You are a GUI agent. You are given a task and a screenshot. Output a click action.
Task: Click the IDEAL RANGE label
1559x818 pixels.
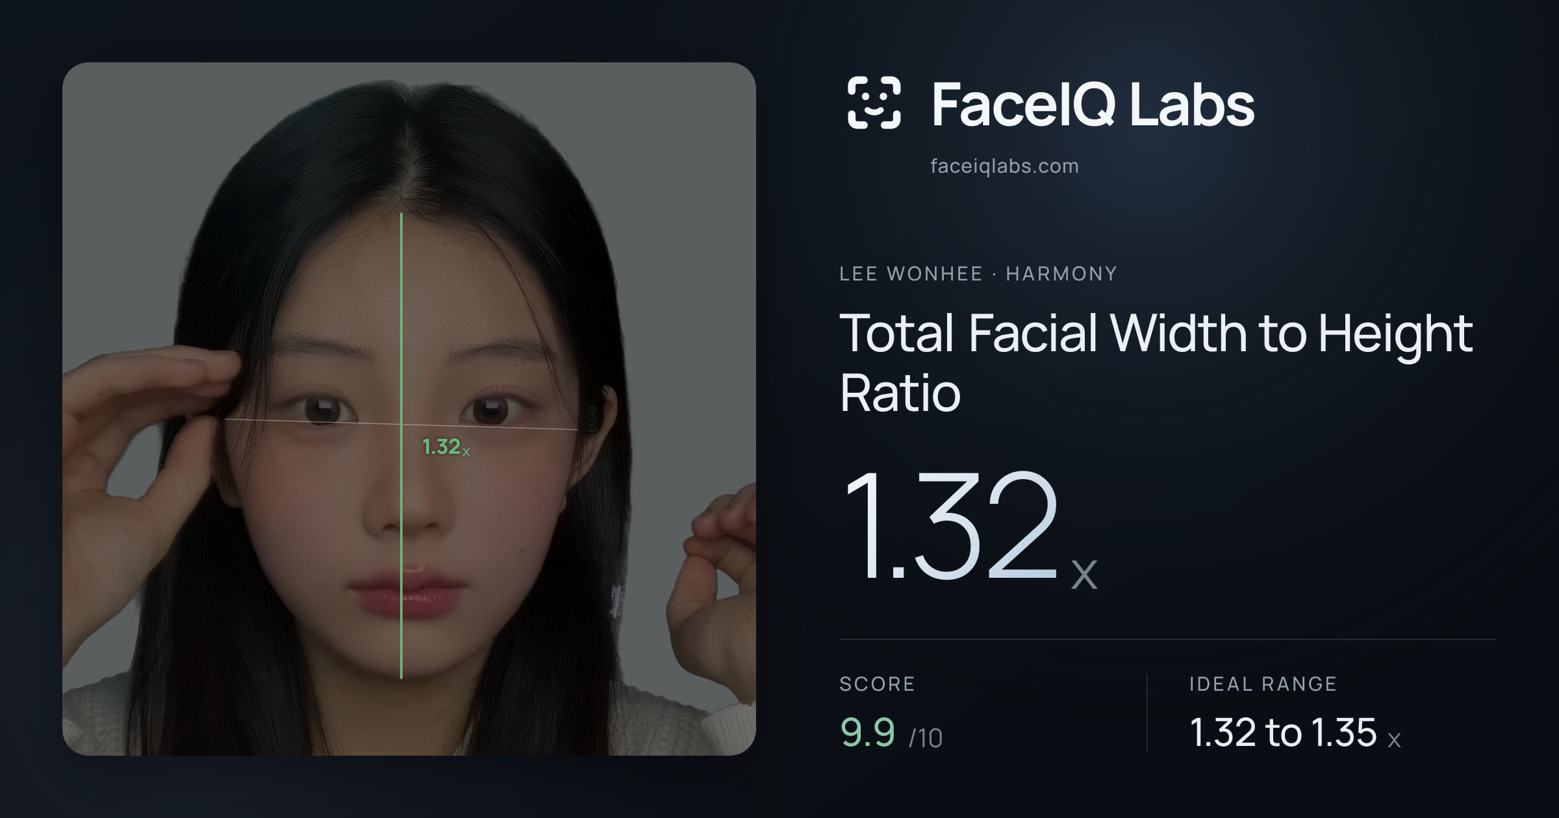pos(1263,684)
